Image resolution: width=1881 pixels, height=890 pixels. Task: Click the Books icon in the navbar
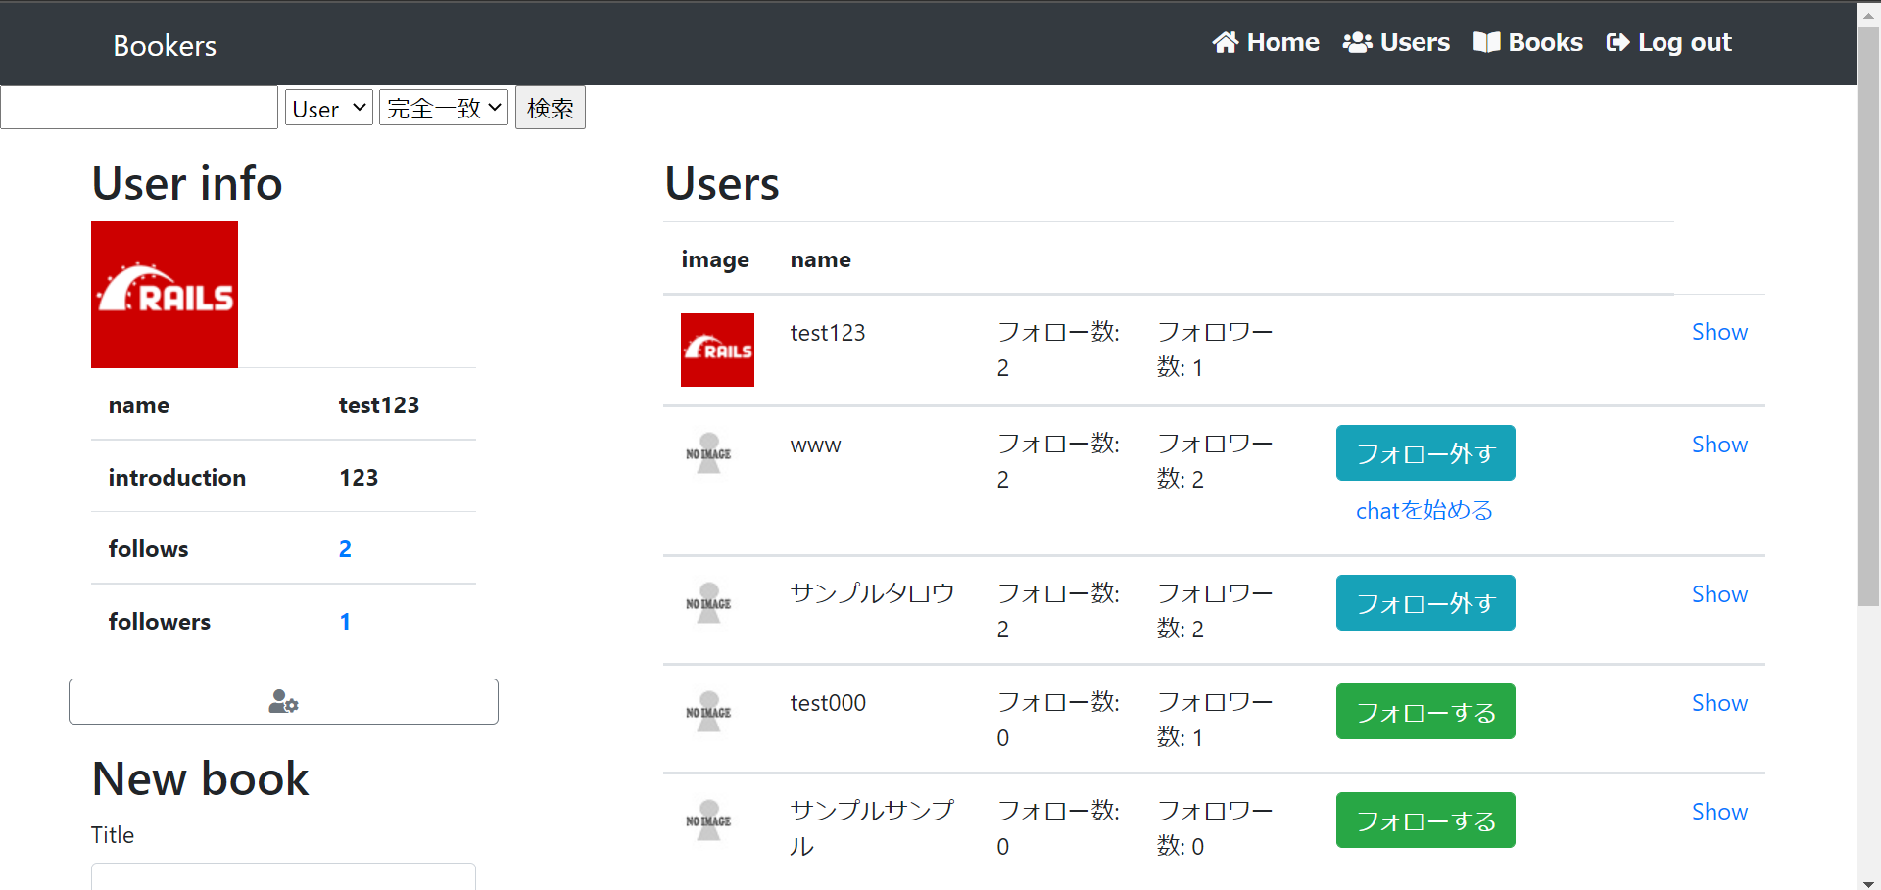pyautogui.click(x=1488, y=42)
